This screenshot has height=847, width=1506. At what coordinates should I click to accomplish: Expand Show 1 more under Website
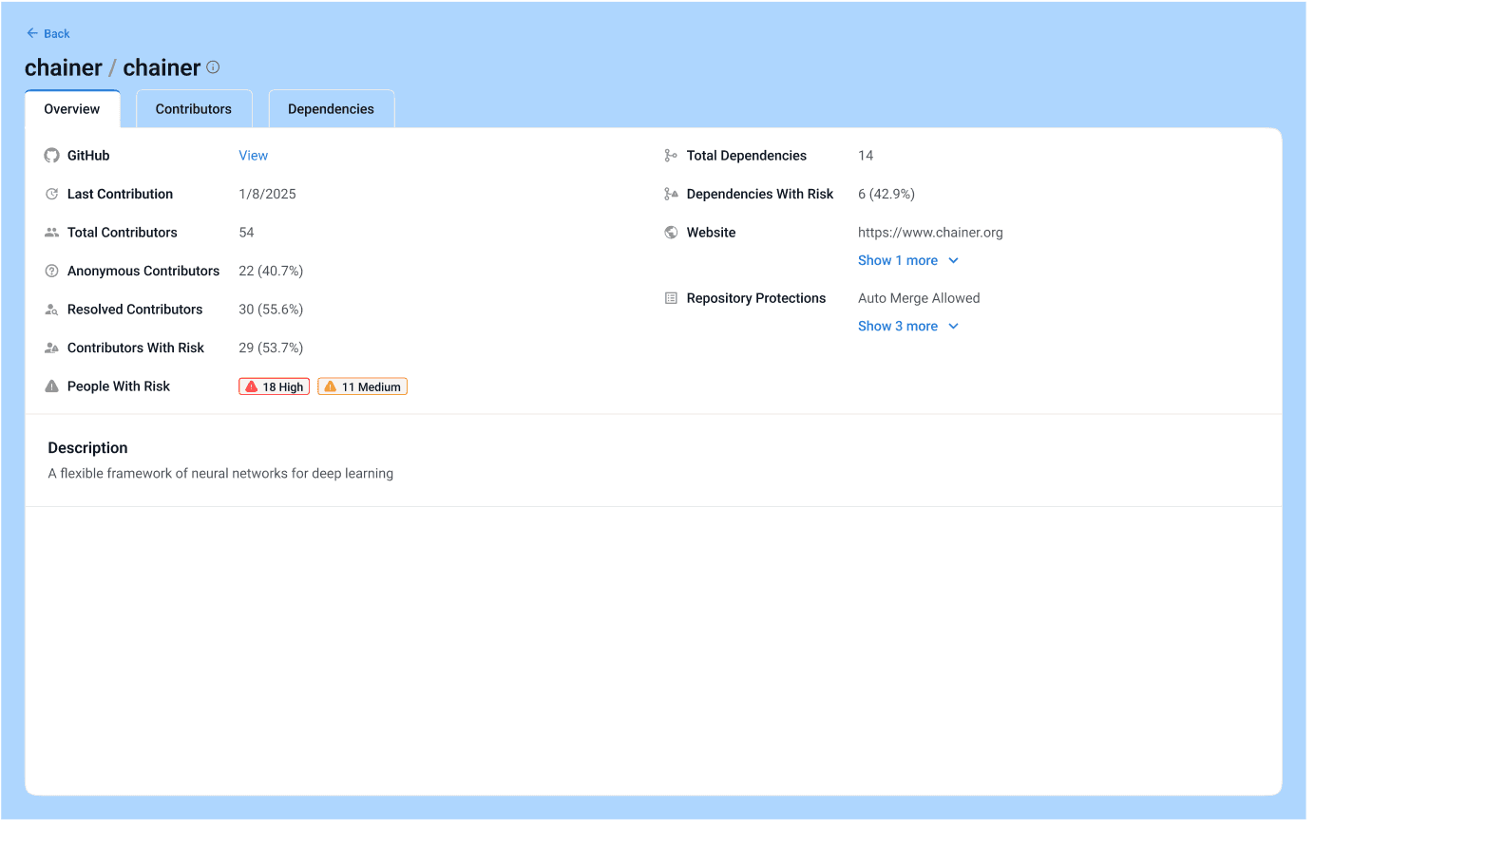(x=898, y=260)
